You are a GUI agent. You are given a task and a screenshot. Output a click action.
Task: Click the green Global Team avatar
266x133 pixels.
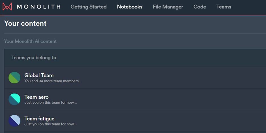pyautogui.click(x=14, y=77)
